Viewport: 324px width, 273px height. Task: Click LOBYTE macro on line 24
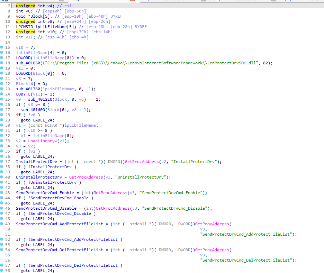coord(23,94)
